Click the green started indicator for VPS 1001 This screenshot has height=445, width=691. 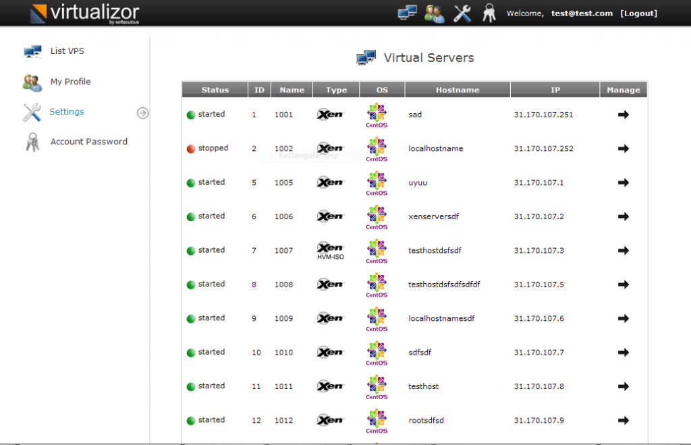pyautogui.click(x=192, y=114)
